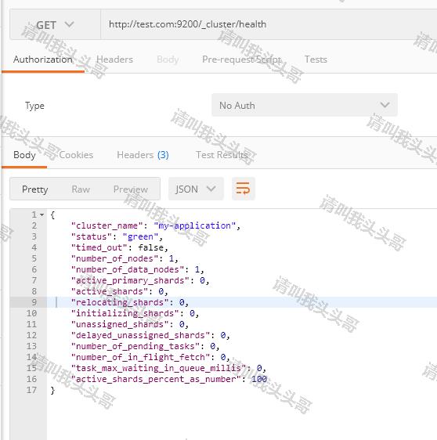Select the request Body tab

[x=168, y=60]
